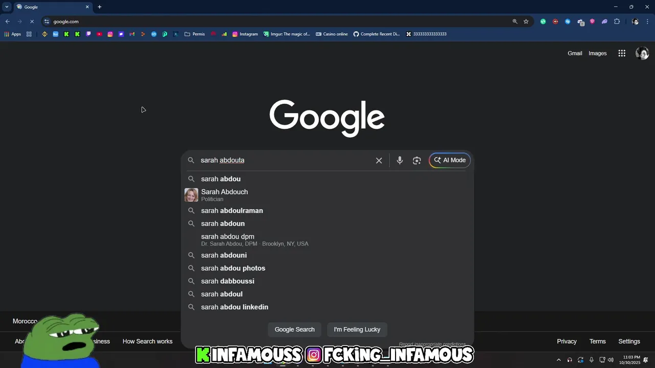This screenshot has width=655, height=368.
Task: Stop loading the page
Action: 32,21
